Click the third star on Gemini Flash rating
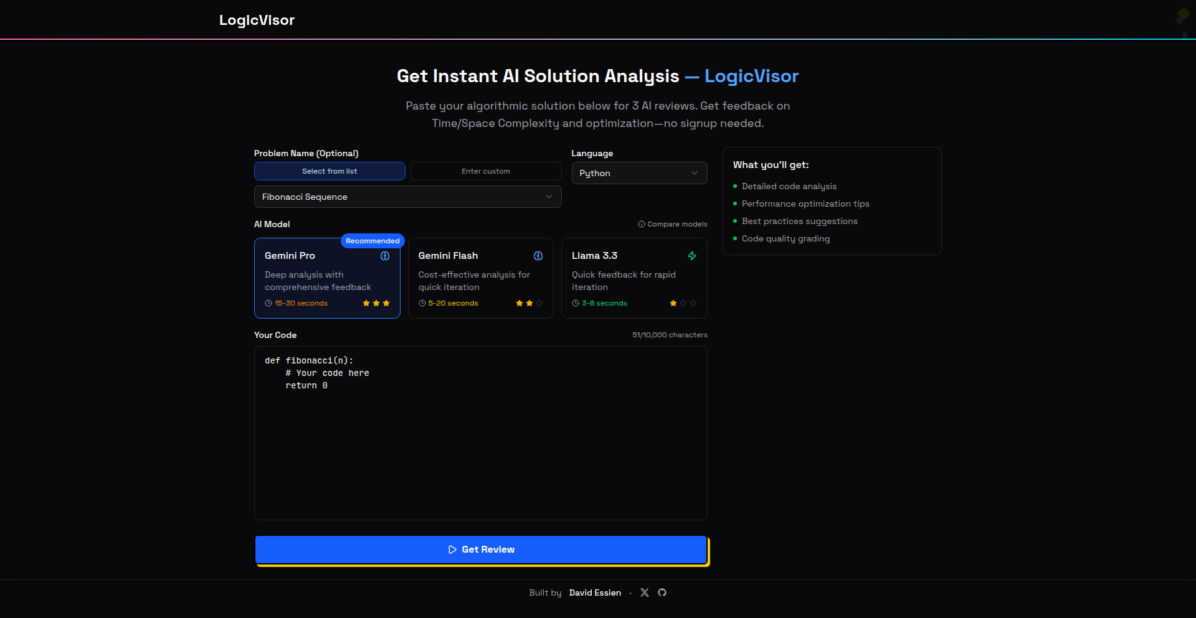This screenshot has height=618, width=1196. point(539,303)
